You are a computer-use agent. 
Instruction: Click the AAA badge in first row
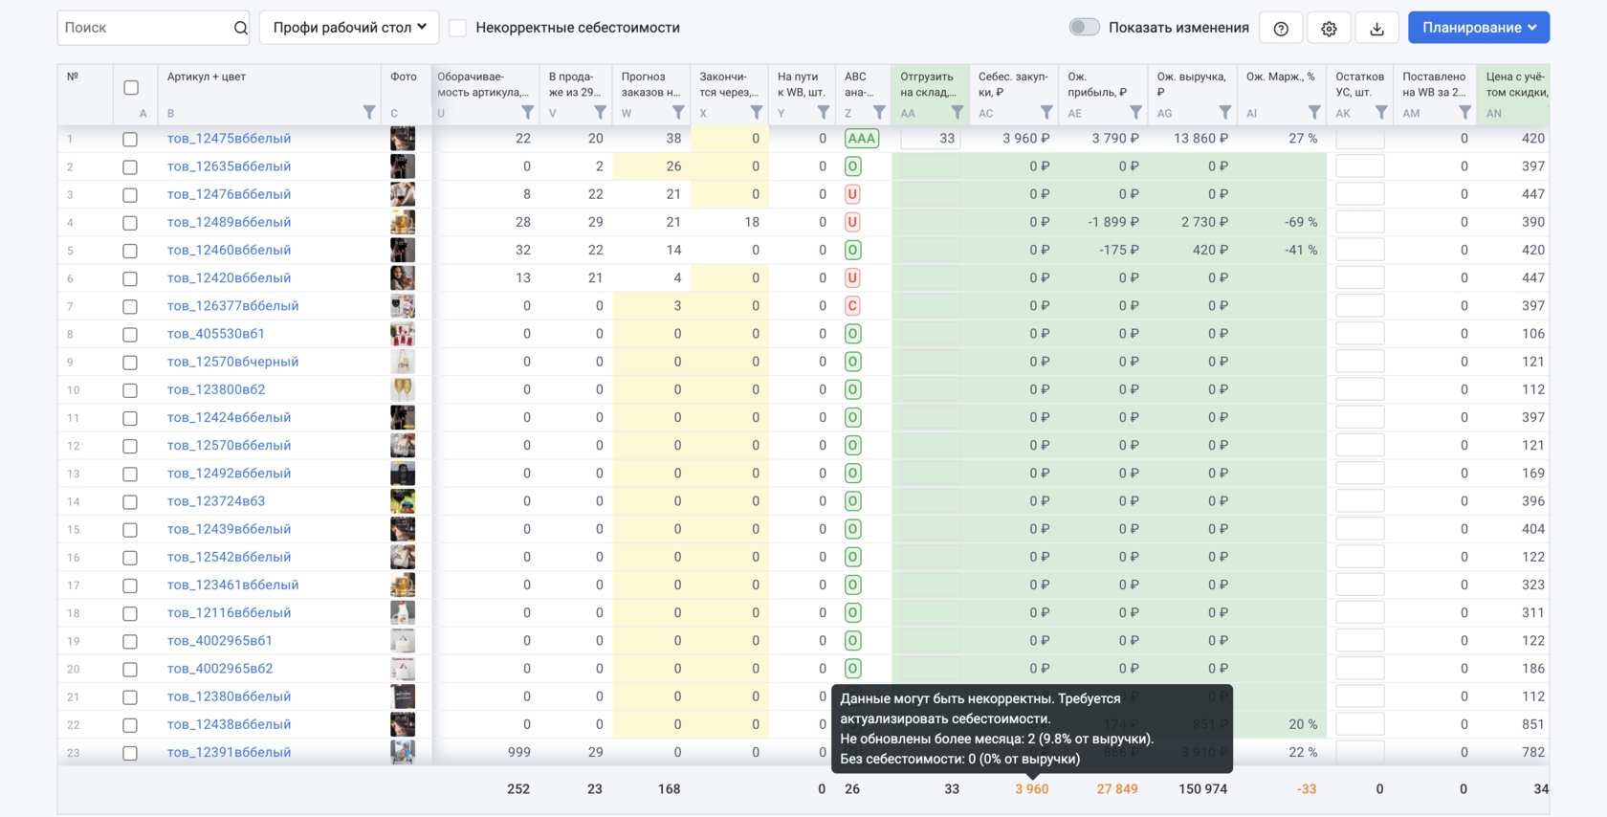(x=861, y=139)
